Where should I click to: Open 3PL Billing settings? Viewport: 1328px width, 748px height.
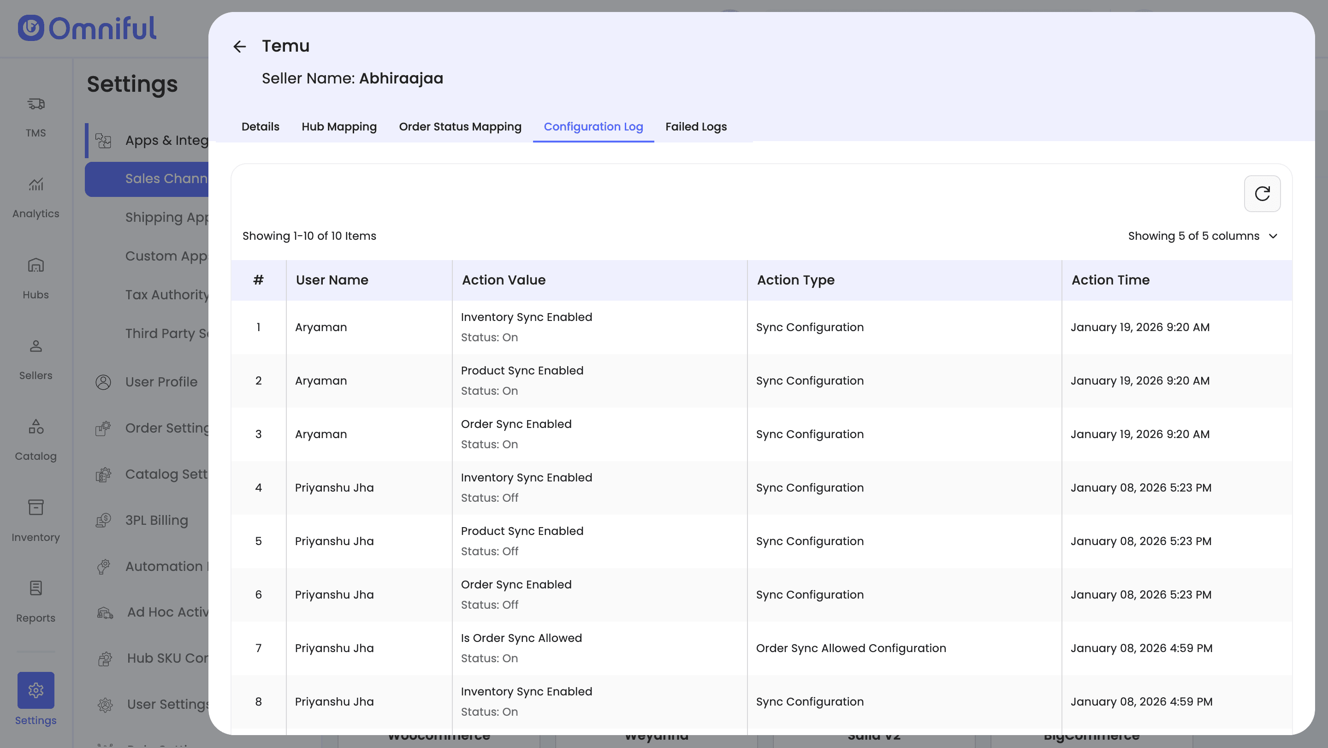click(x=156, y=520)
